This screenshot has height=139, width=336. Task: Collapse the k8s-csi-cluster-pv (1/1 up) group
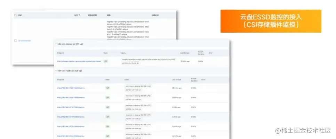(56, 44)
